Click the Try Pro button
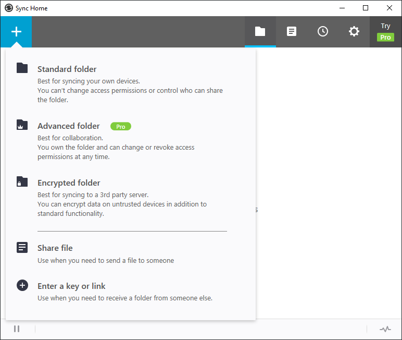Viewport: 402px width, 340px height. pos(385,32)
